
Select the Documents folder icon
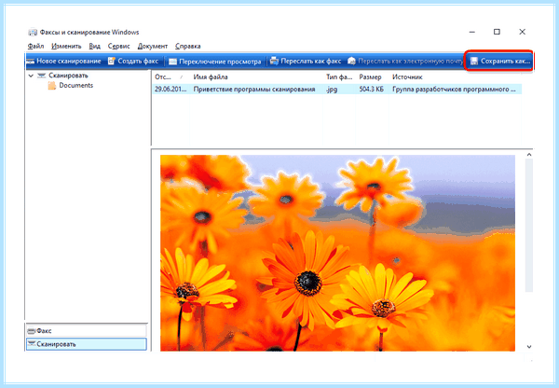[x=52, y=85]
